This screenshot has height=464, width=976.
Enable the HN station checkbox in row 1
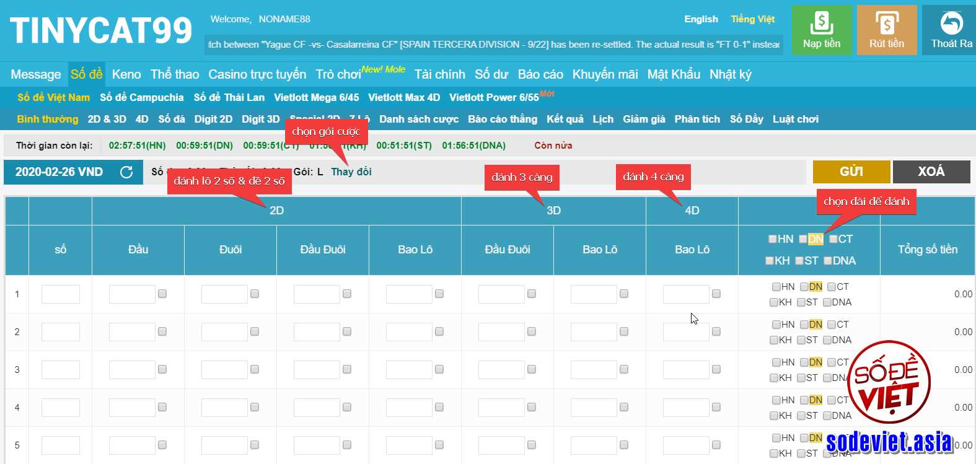click(x=776, y=287)
